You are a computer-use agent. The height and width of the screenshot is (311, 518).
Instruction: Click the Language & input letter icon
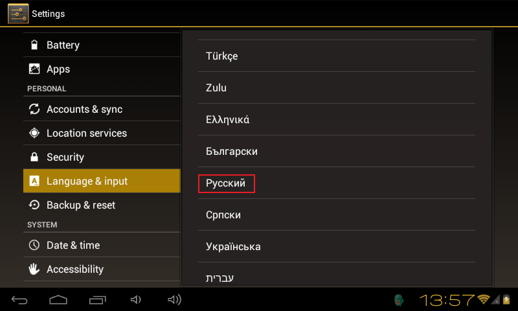click(x=34, y=181)
